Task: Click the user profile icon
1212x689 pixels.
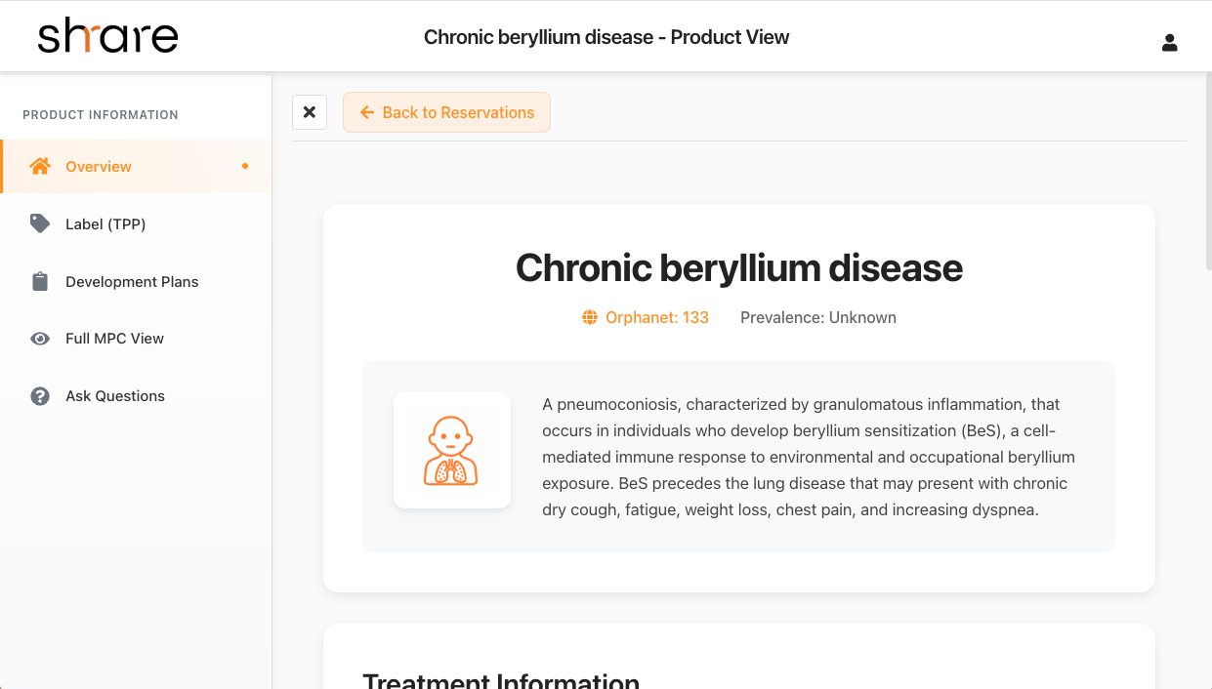Action: click(1169, 42)
